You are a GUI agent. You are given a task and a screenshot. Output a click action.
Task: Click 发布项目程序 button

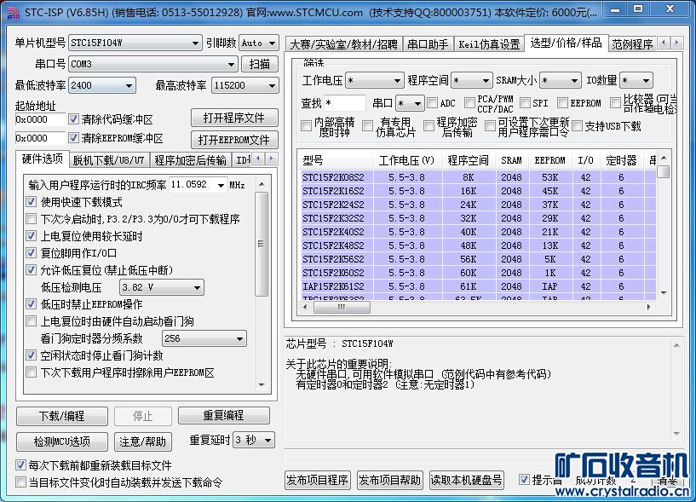pos(318,480)
